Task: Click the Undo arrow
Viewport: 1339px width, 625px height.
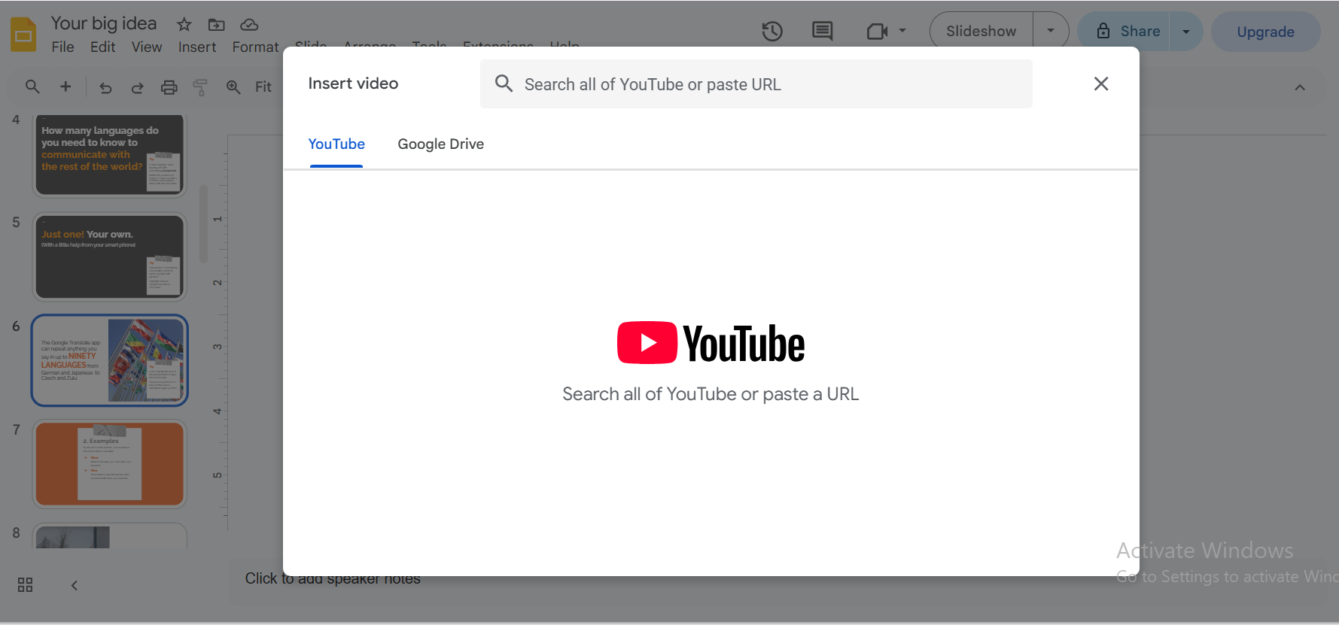Action: [x=105, y=87]
